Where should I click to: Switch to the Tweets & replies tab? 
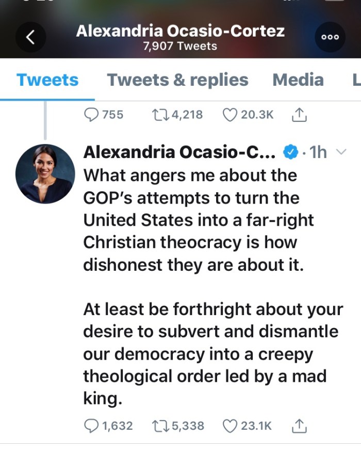pos(177,80)
